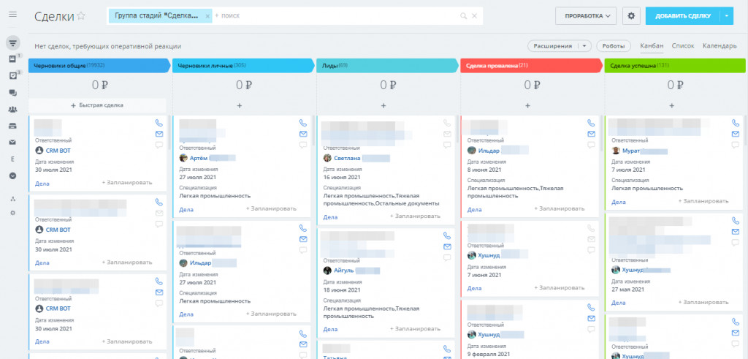Viewport: 748px width, 359px height.
Task: Remove the Группа стадий filter tag
Action: coord(207,16)
